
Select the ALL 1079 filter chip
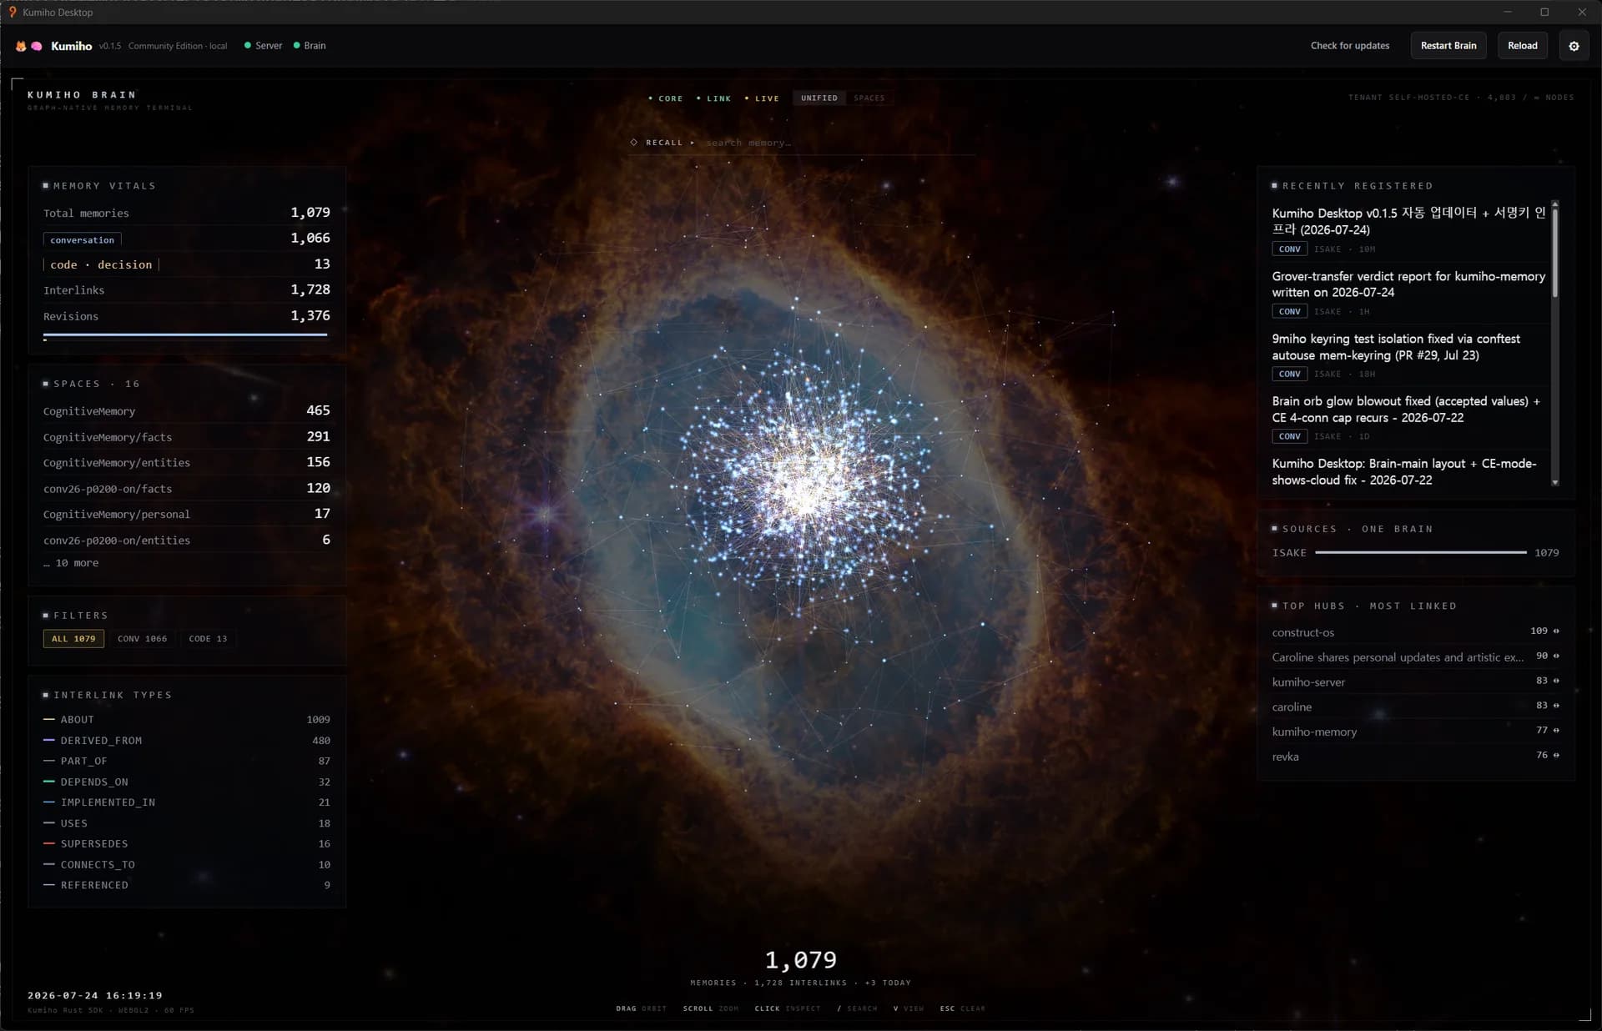coord(73,639)
